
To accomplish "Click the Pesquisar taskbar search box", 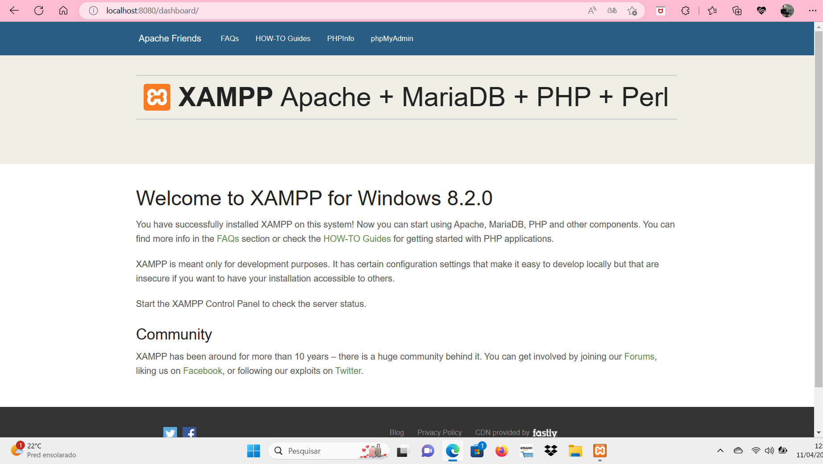I will point(329,451).
